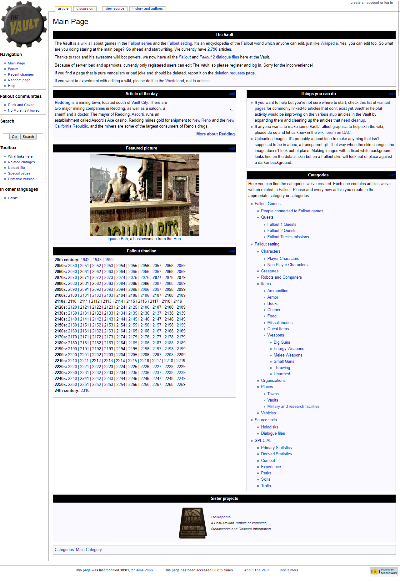
Task: Open year 2316 in timeline
Action: point(85,391)
